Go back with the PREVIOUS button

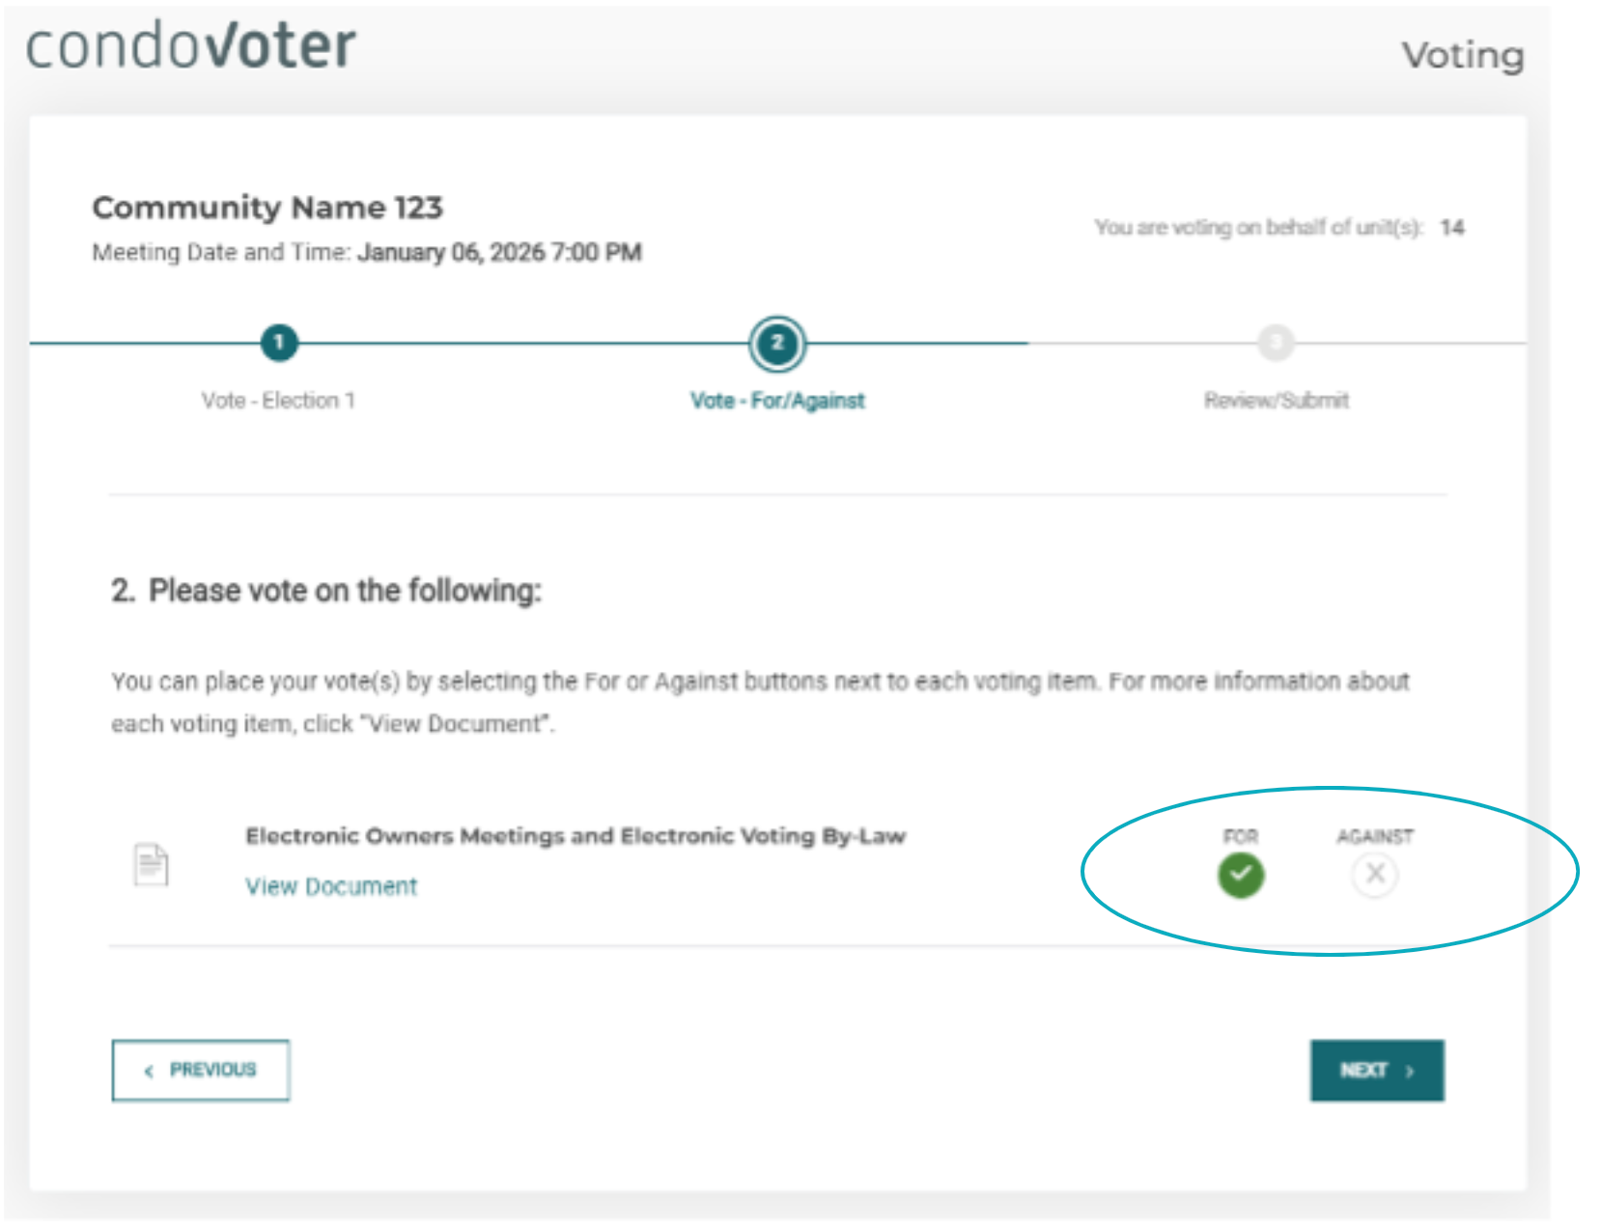201,1070
